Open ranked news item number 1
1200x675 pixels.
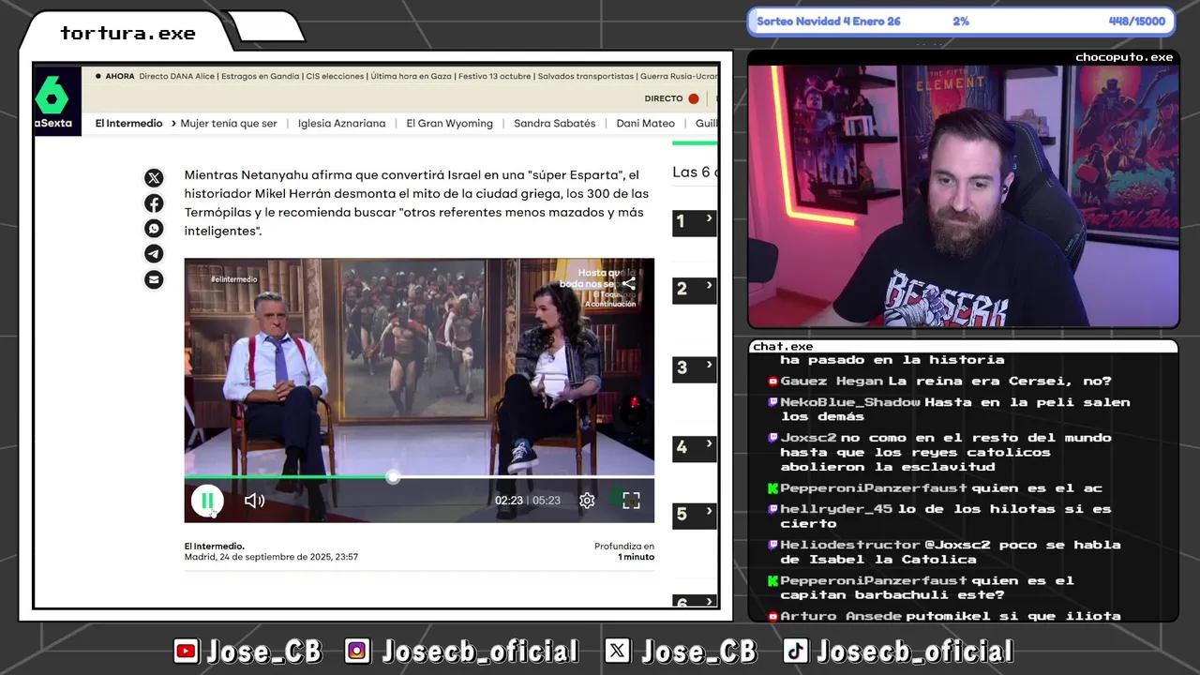(694, 222)
